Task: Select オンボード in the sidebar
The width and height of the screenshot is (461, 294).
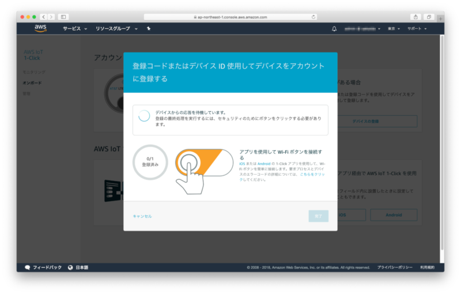Action: coord(32,83)
